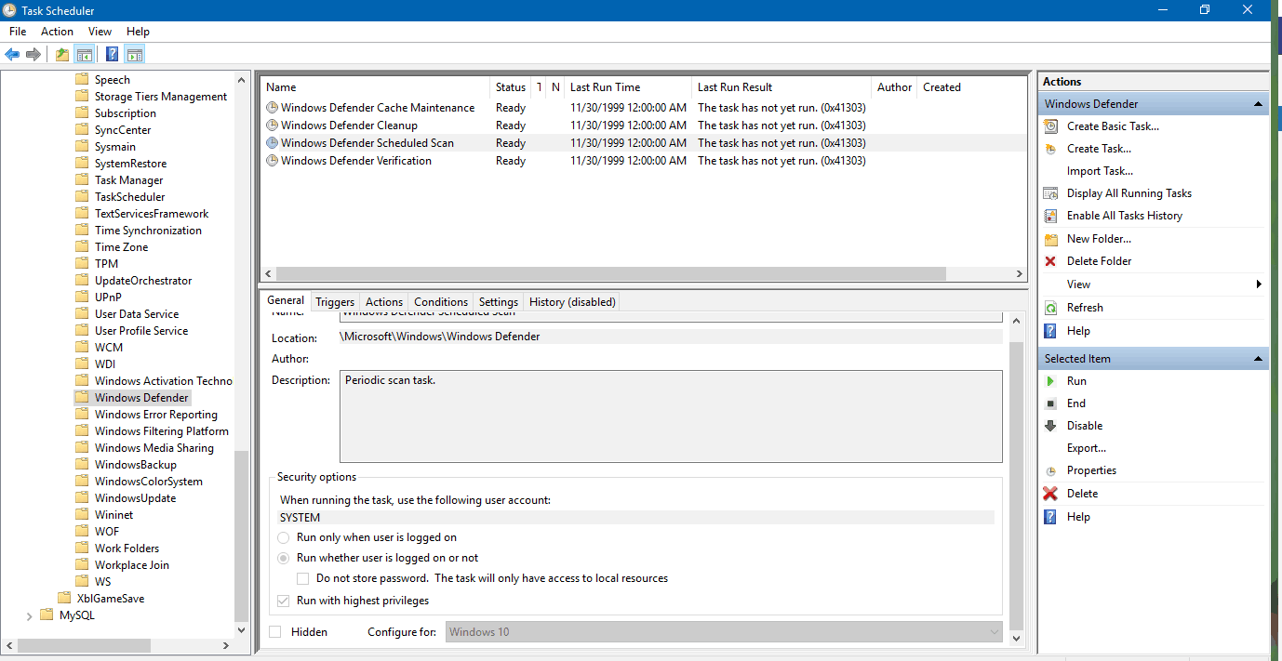Select the SystemRestore folder
Viewport: 1282px width, 661px height.
(130, 164)
